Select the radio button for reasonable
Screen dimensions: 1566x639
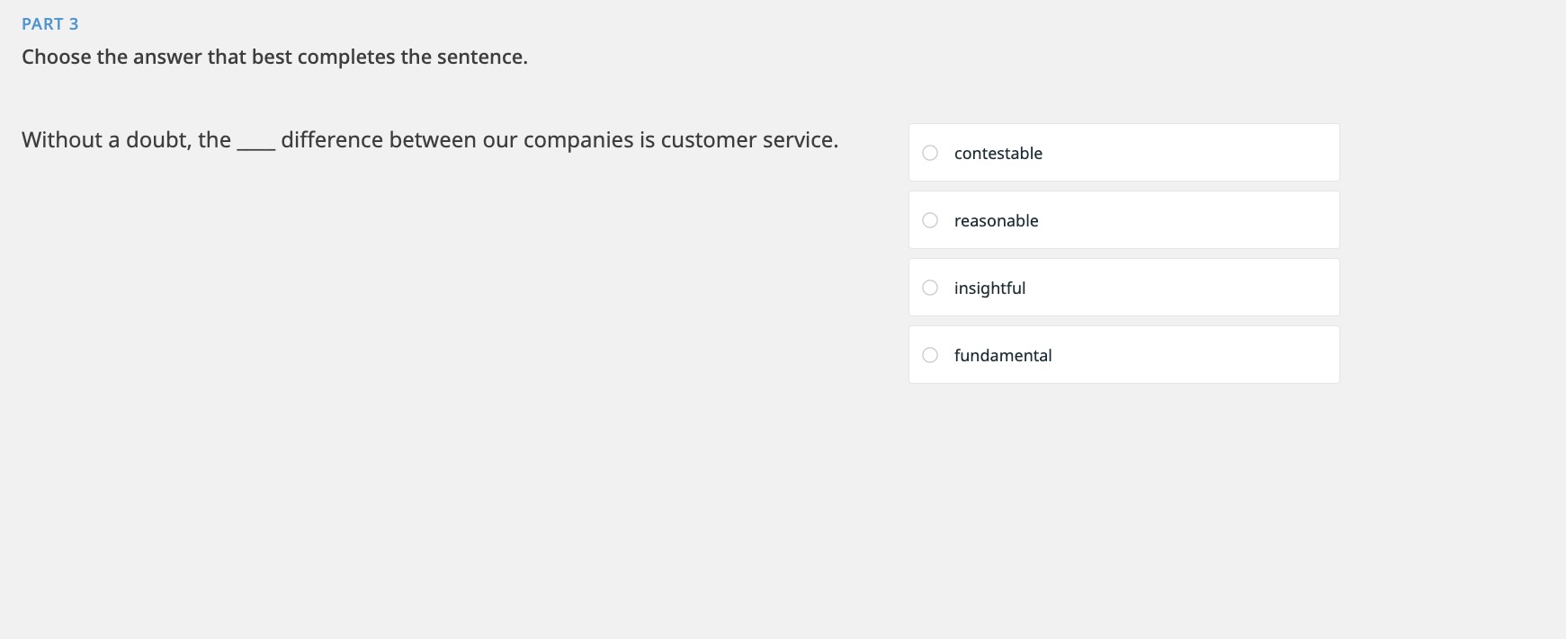click(930, 220)
